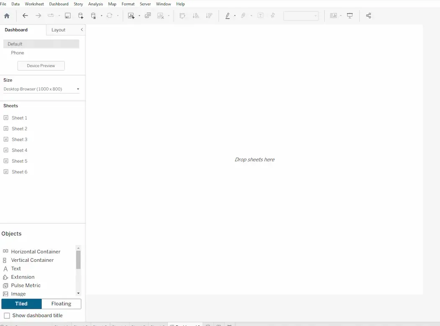Click the Device Preview button
The height and width of the screenshot is (326, 440).
tap(41, 65)
